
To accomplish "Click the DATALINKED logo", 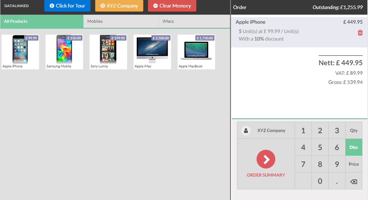I will pos(17,6).
